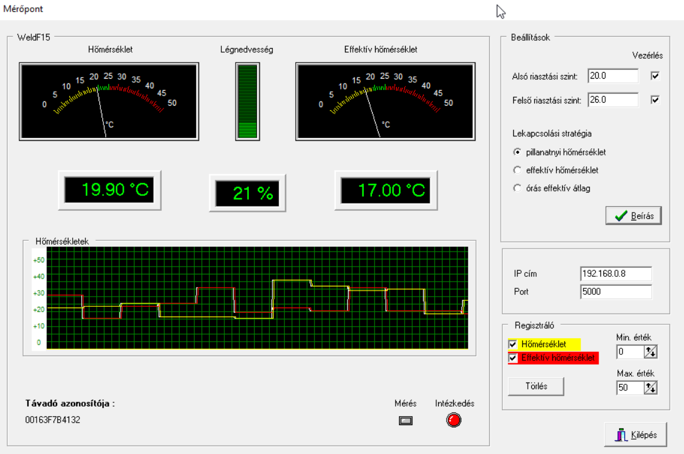Uncheck the red Effektív hőmérséklet recorder checkbox
The image size is (684, 454).
click(x=513, y=358)
